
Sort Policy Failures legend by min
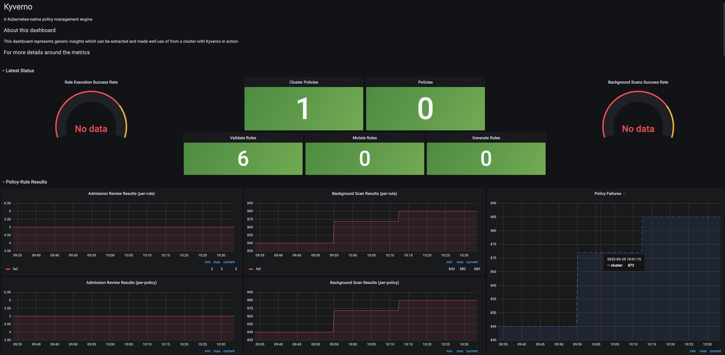tap(693, 351)
